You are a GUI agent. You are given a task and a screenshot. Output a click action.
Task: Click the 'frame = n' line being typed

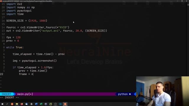[26, 74]
